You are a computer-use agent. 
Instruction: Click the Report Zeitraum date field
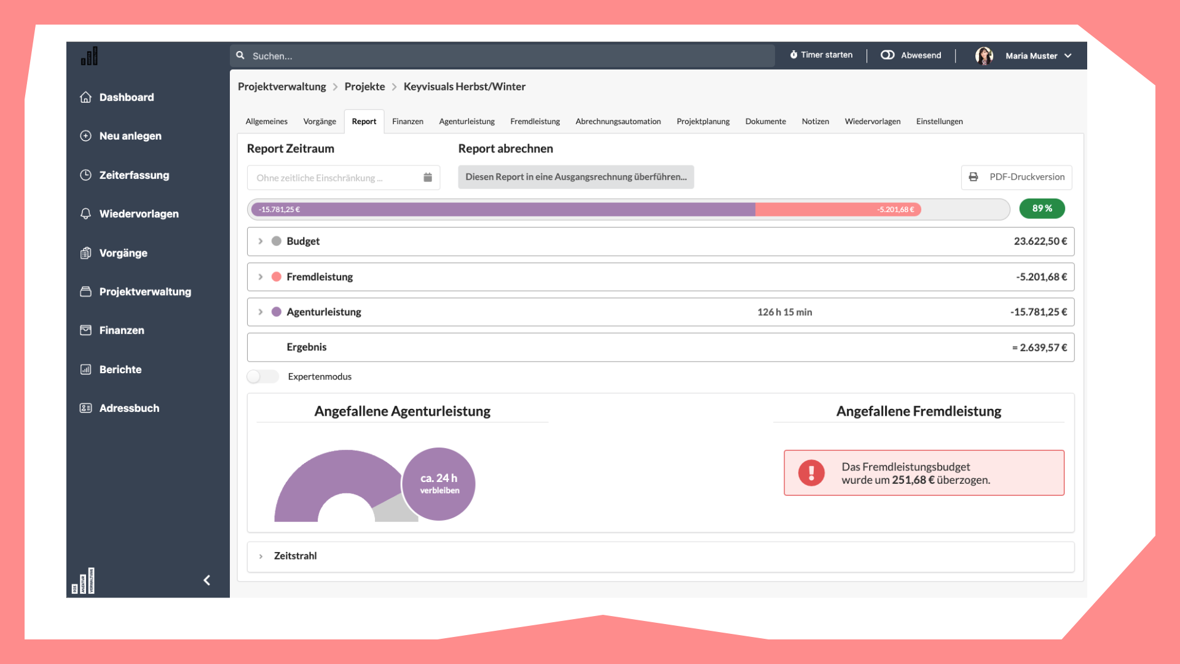[x=344, y=177]
